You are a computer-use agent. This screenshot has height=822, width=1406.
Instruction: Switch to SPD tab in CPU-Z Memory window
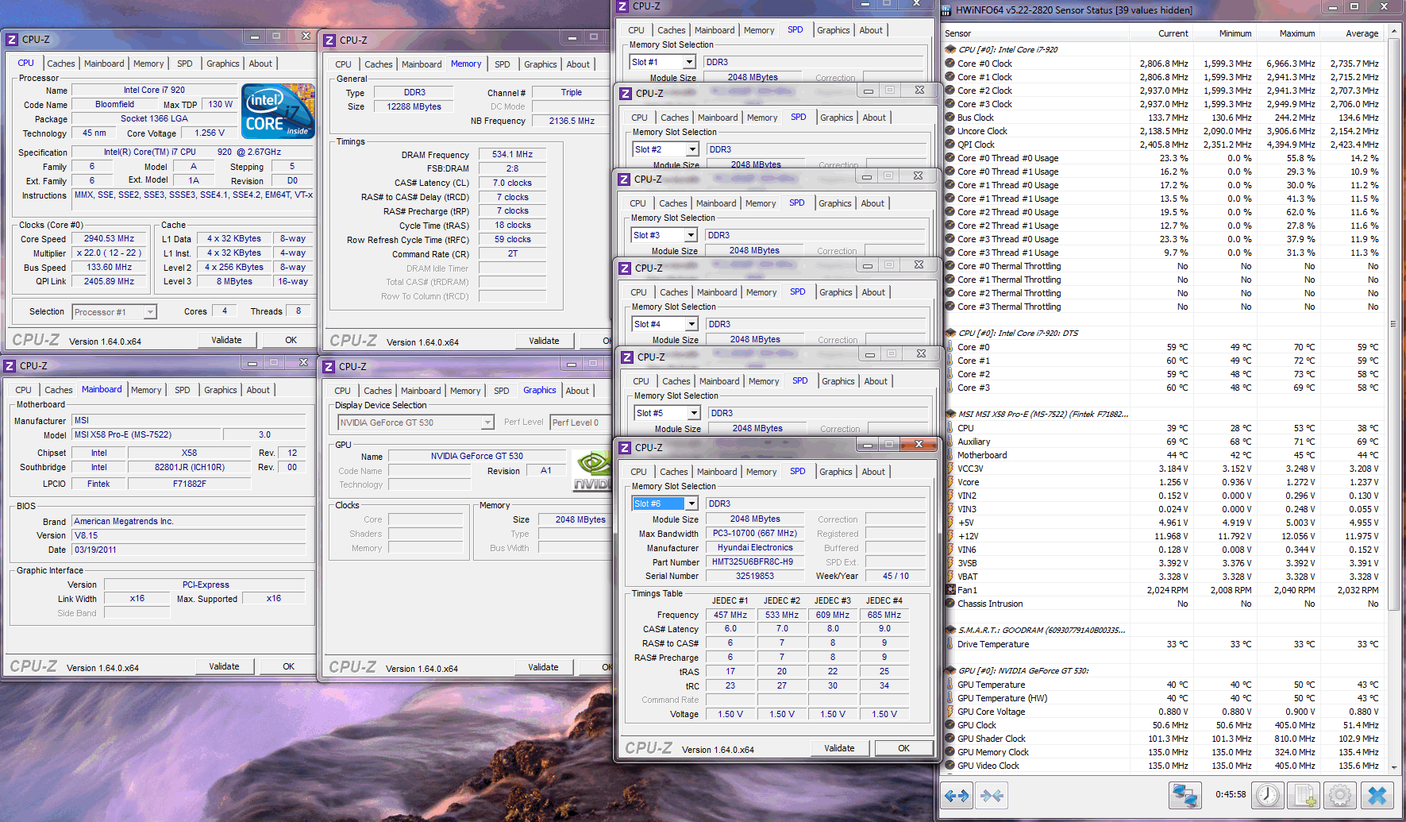tap(503, 64)
